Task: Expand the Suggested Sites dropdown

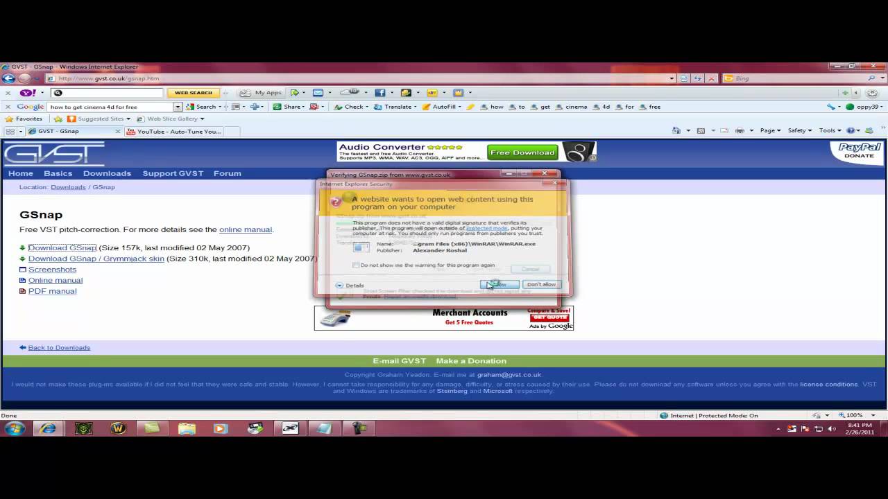Action: click(128, 119)
